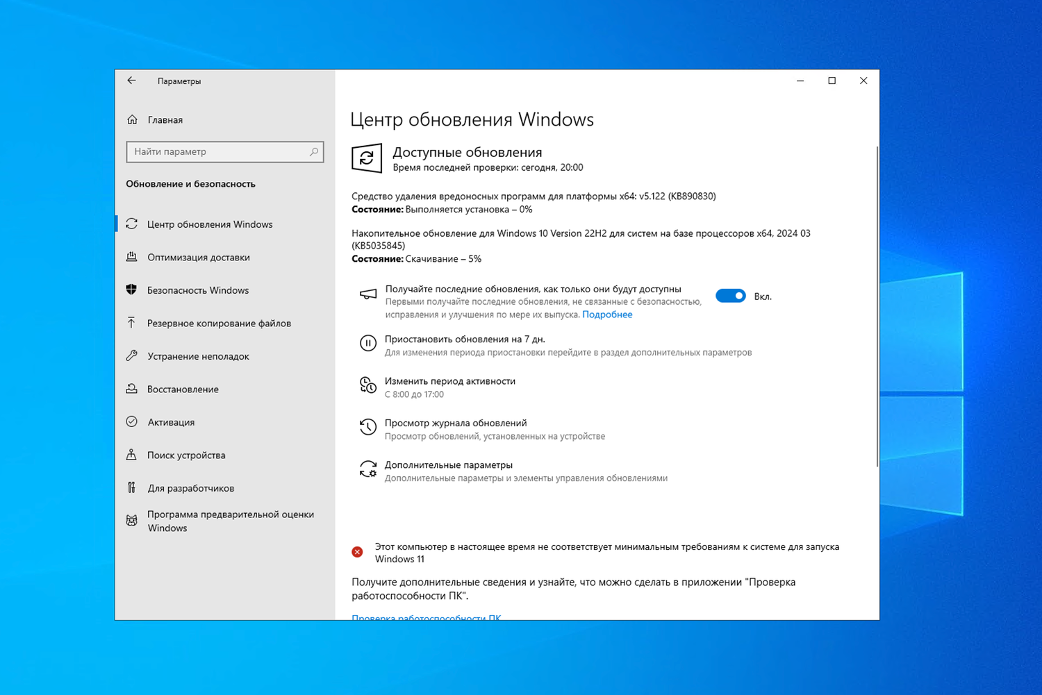
Task: Click the refresh status icon beside Доступные обновления
Action: pos(367,158)
